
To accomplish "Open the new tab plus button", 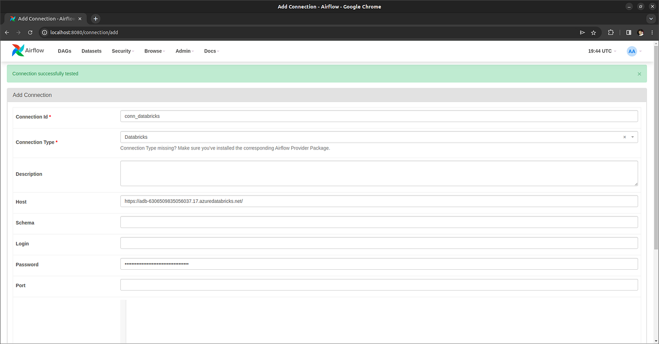I will (x=95, y=18).
